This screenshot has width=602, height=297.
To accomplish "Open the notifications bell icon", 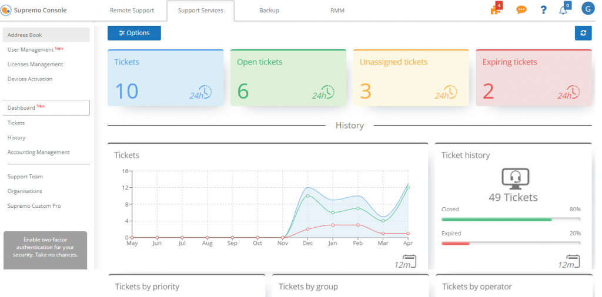I will [563, 10].
